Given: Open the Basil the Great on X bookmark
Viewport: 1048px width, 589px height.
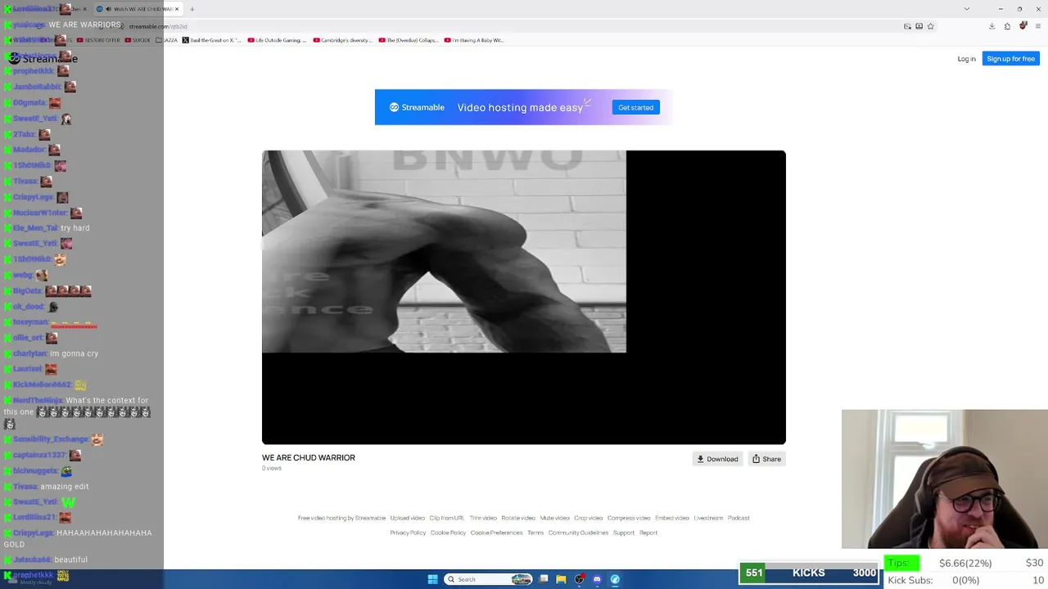Looking at the screenshot, I should coord(214,40).
